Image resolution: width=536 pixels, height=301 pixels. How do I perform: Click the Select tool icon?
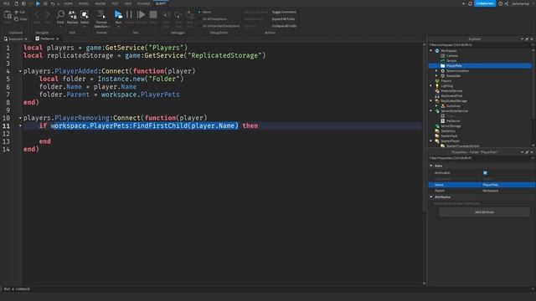tap(85, 14)
